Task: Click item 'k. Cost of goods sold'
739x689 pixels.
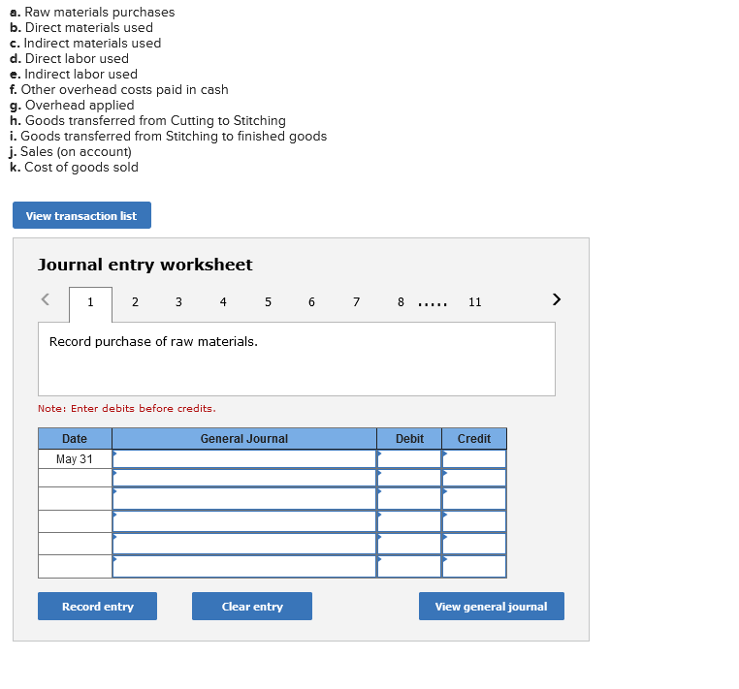Action: [74, 168]
